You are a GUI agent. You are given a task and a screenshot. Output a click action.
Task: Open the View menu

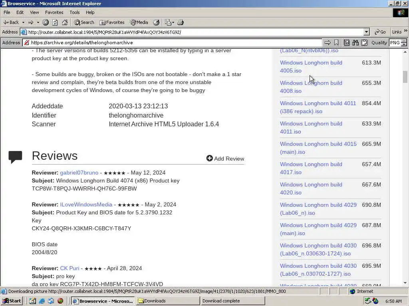[x=34, y=12]
